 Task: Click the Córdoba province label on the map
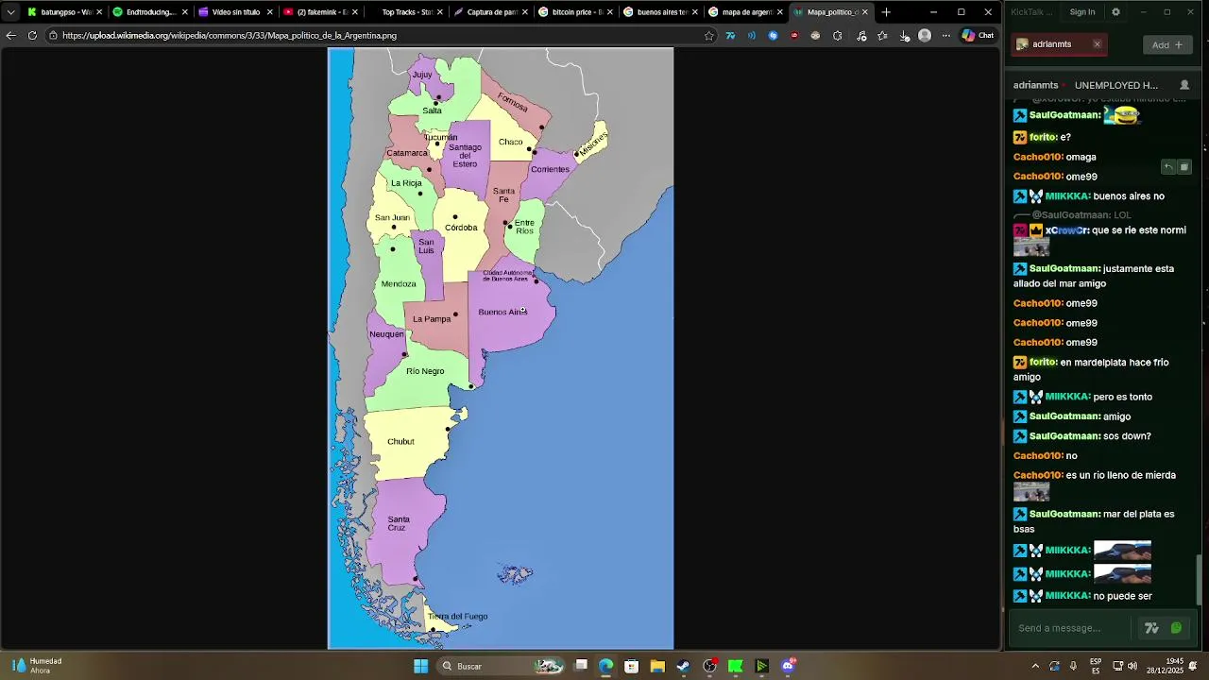click(461, 228)
